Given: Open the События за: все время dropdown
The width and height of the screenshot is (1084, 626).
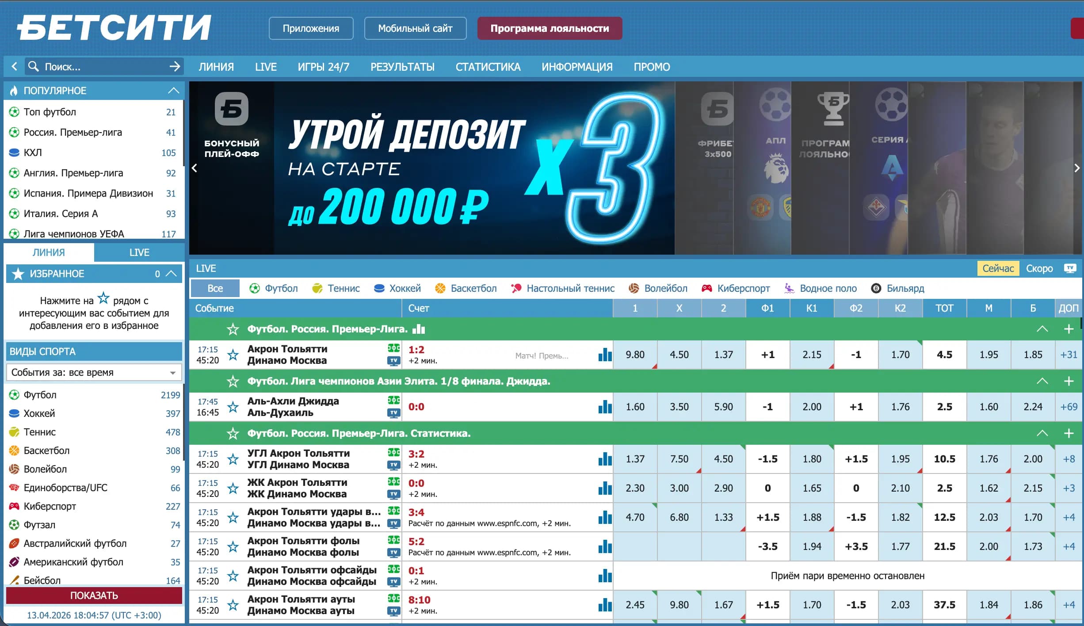Looking at the screenshot, I should [94, 372].
